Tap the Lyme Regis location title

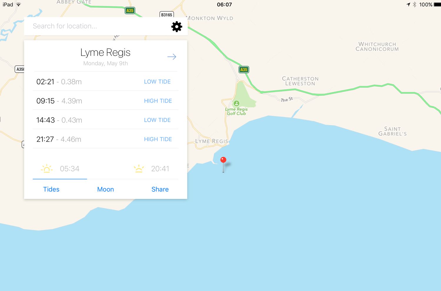[105, 53]
